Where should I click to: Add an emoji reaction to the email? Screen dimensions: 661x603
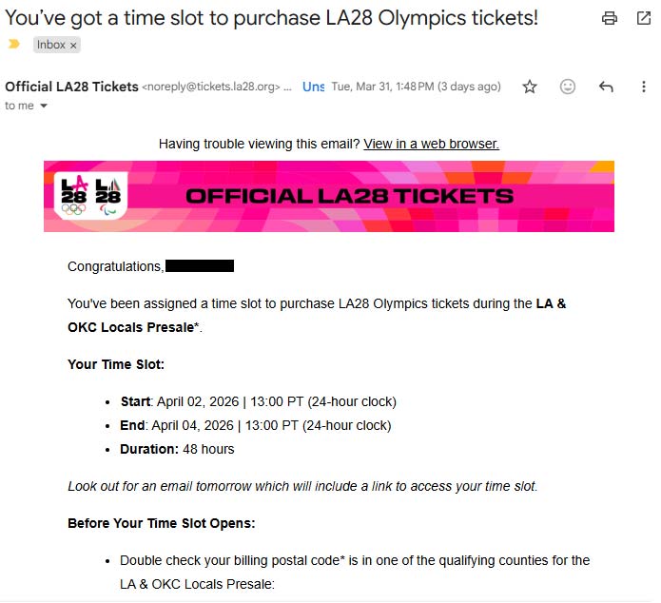pyautogui.click(x=568, y=87)
